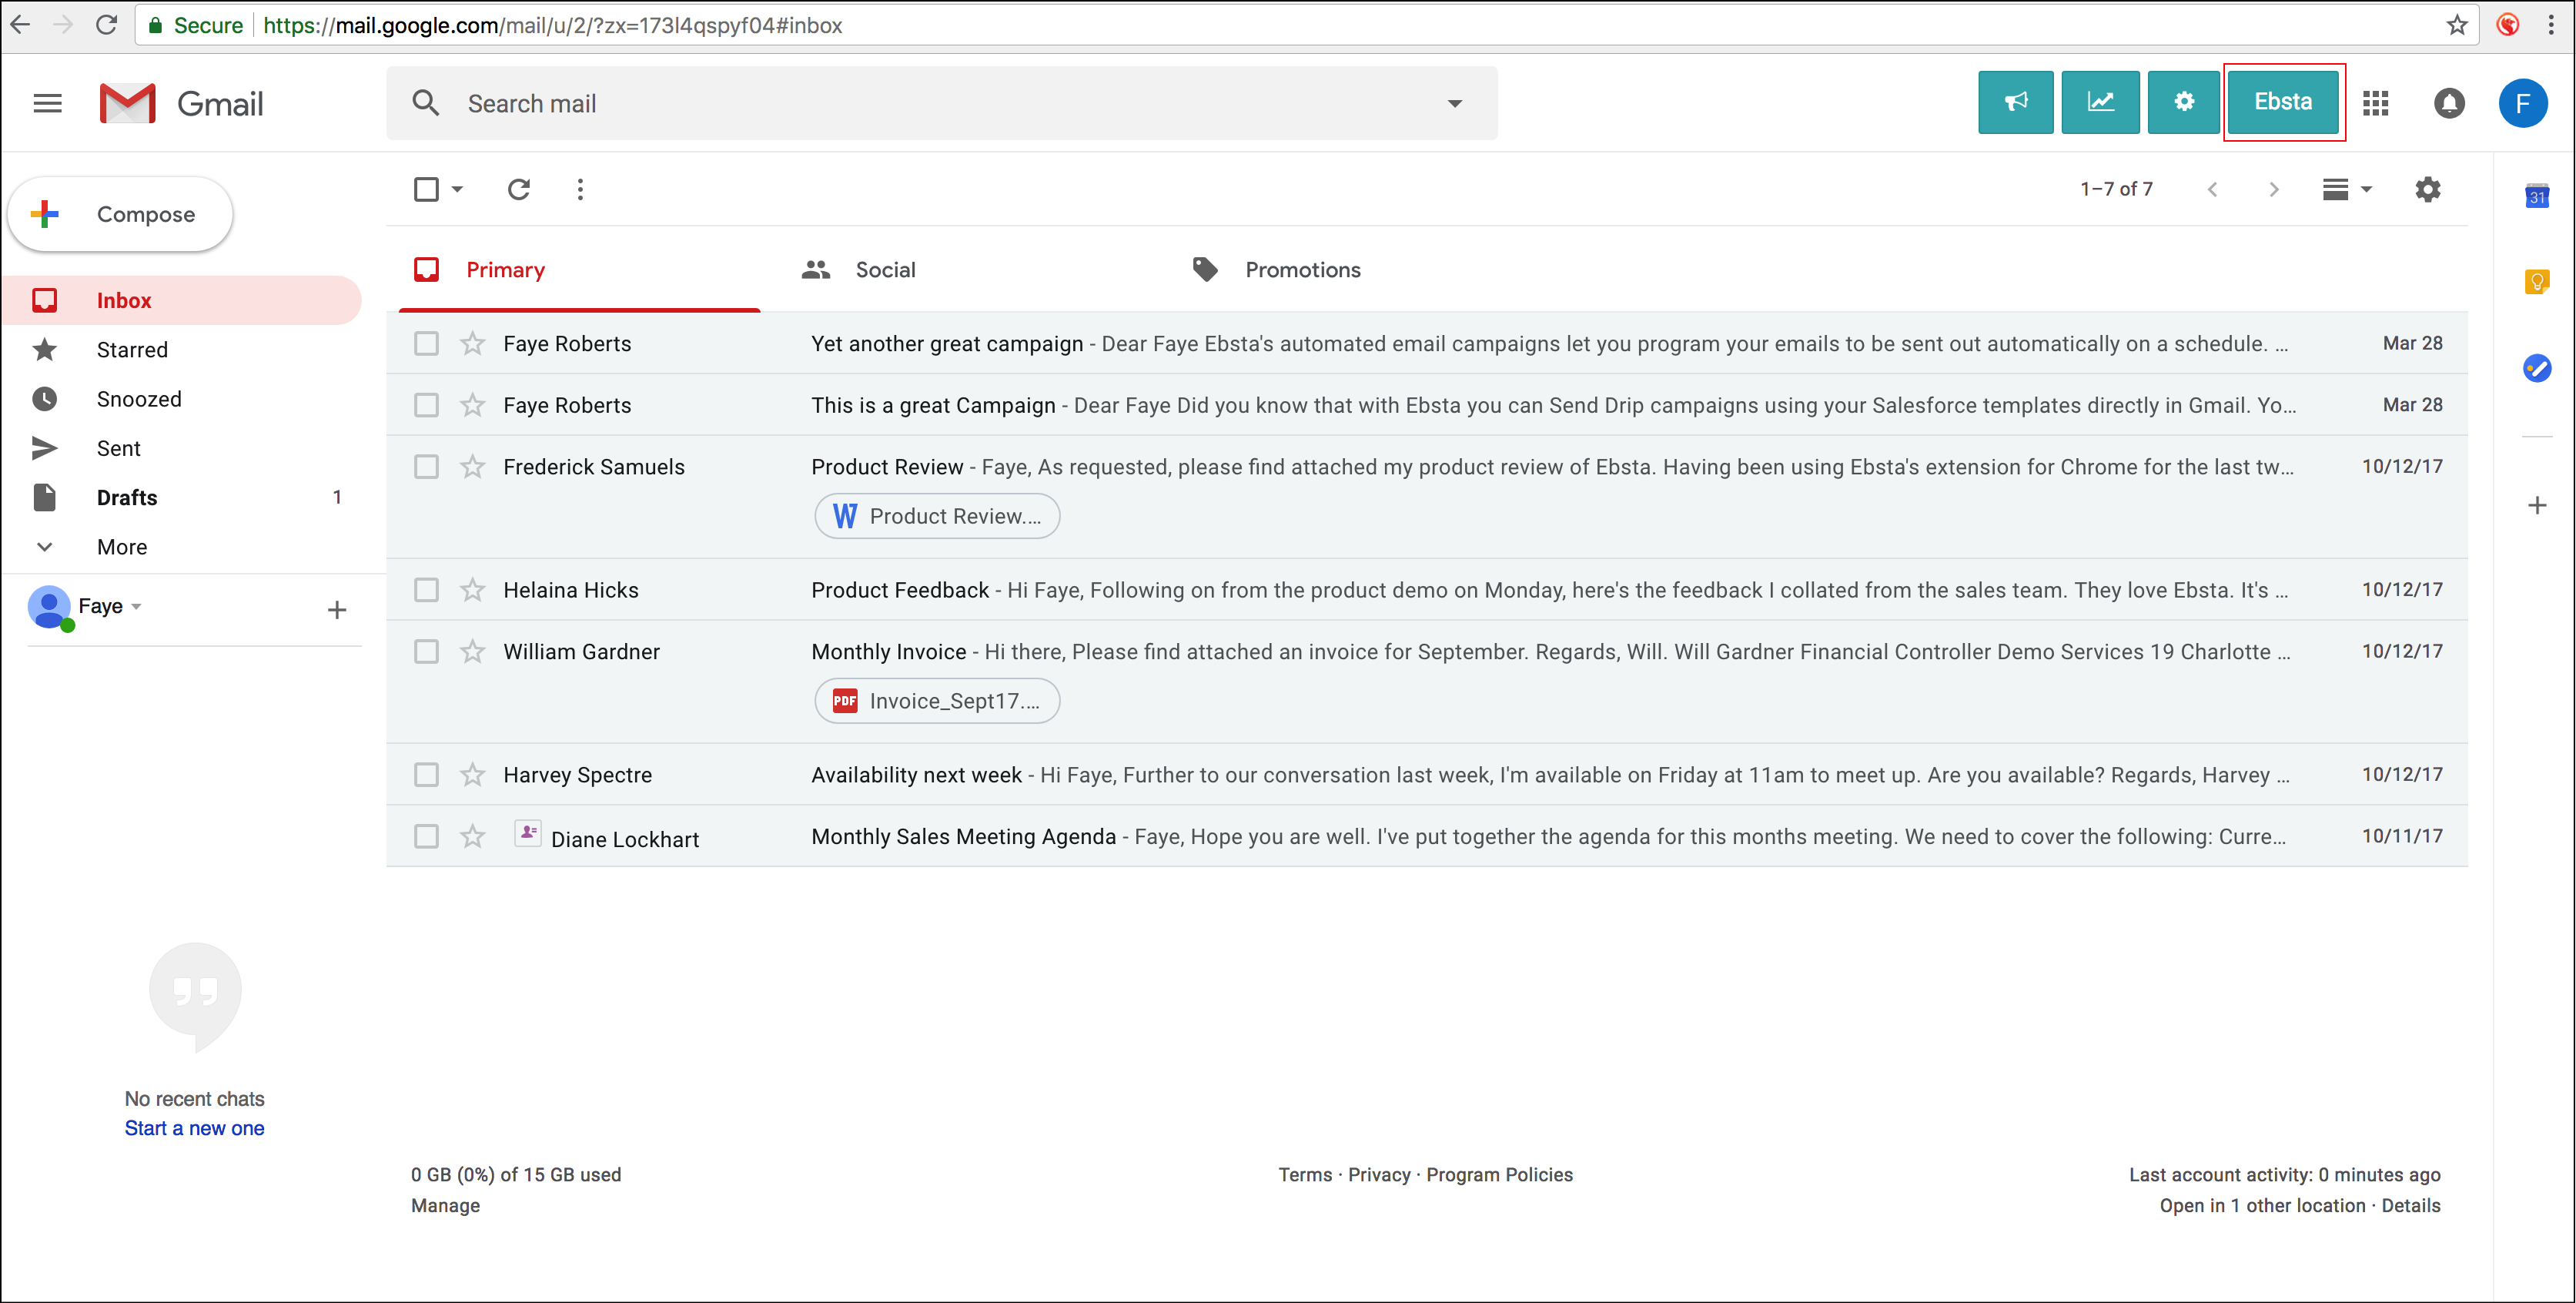The height and width of the screenshot is (1303, 2576).
Task: Click the Ebsta megaphone campaign icon
Action: (2015, 102)
